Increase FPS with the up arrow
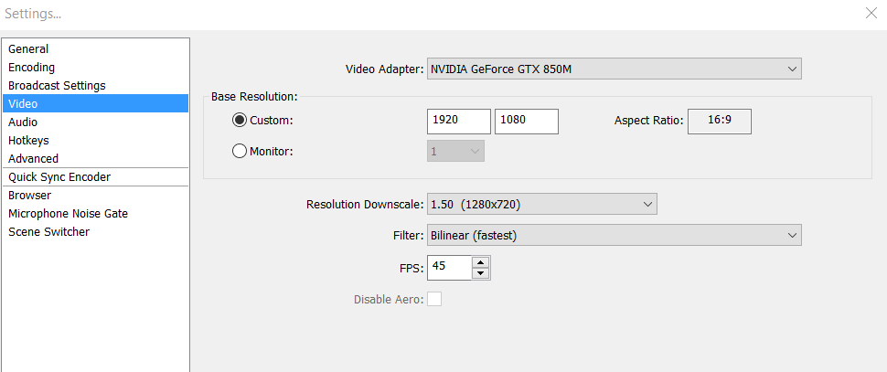Viewport: 887px width, 372px height. 481,262
